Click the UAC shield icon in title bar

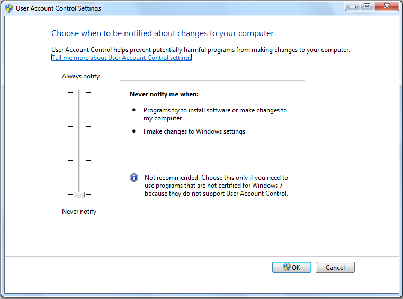coord(9,8)
